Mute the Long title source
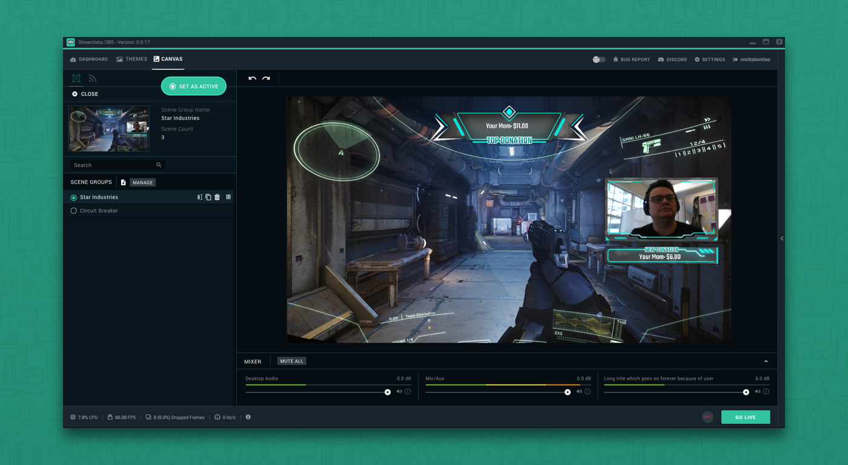This screenshot has width=848, height=465. click(x=758, y=392)
